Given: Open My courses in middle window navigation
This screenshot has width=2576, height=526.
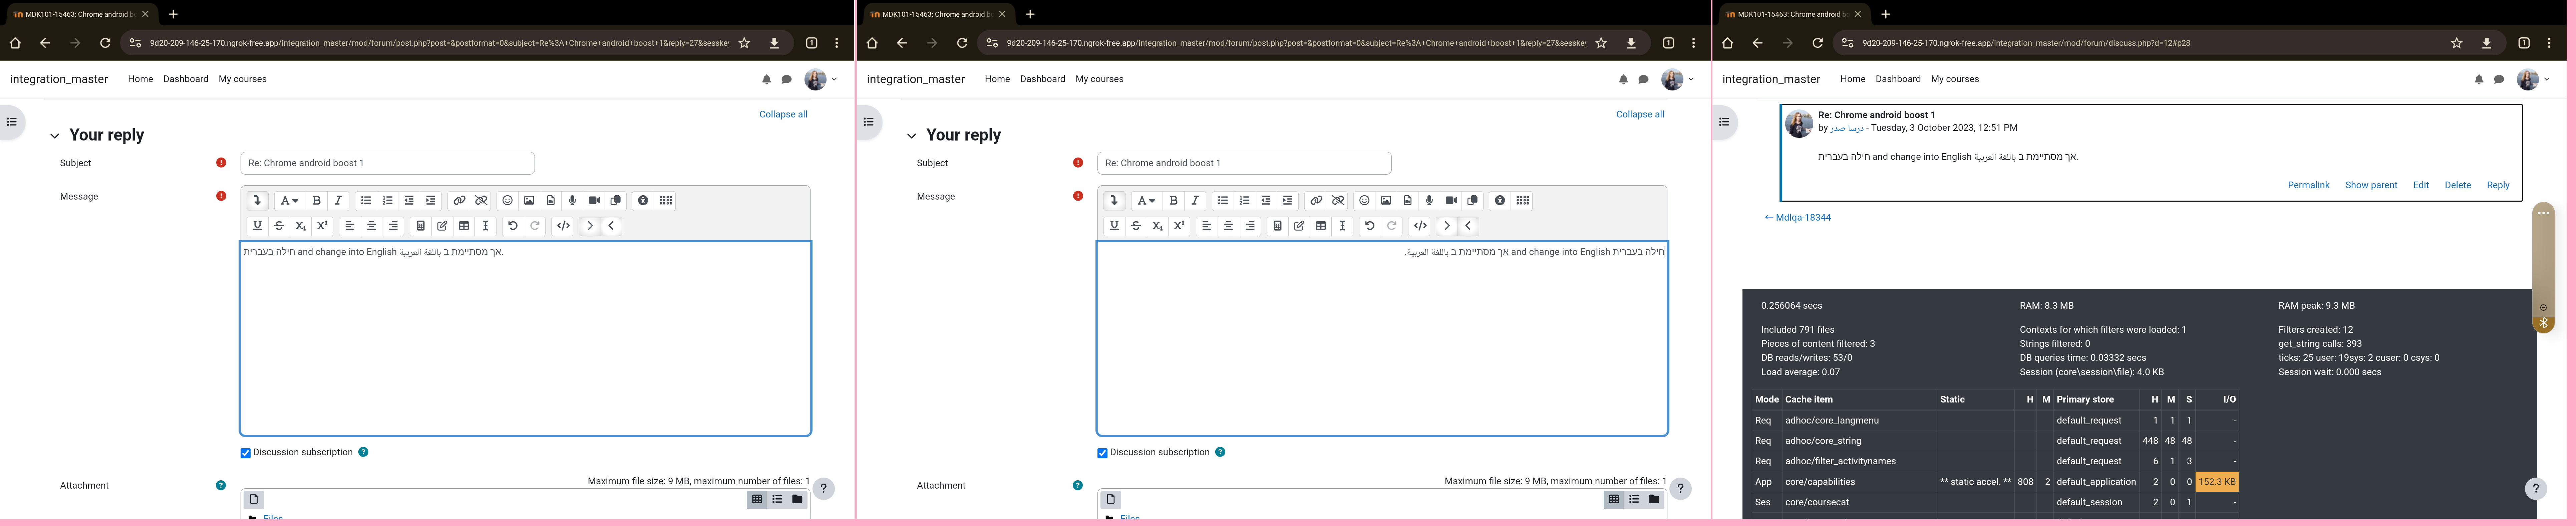Looking at the screenshot, I should (x=1099, y=79).
